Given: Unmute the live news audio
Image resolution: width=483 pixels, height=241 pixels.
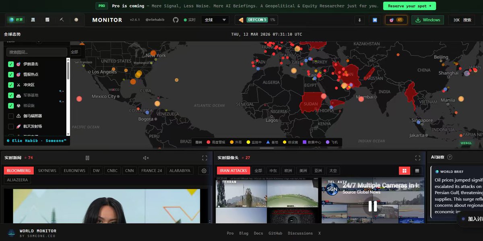Looking at the screenshot, I should pos(146,158).
